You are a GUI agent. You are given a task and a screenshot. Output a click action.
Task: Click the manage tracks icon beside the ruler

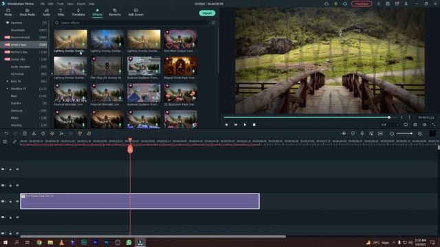(x=5, y=142)
